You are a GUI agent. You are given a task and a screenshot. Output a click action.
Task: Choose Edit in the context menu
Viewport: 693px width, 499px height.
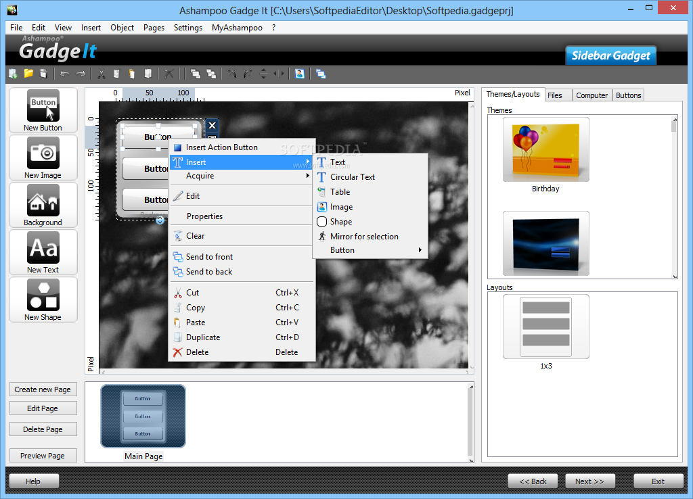(242, 195)
